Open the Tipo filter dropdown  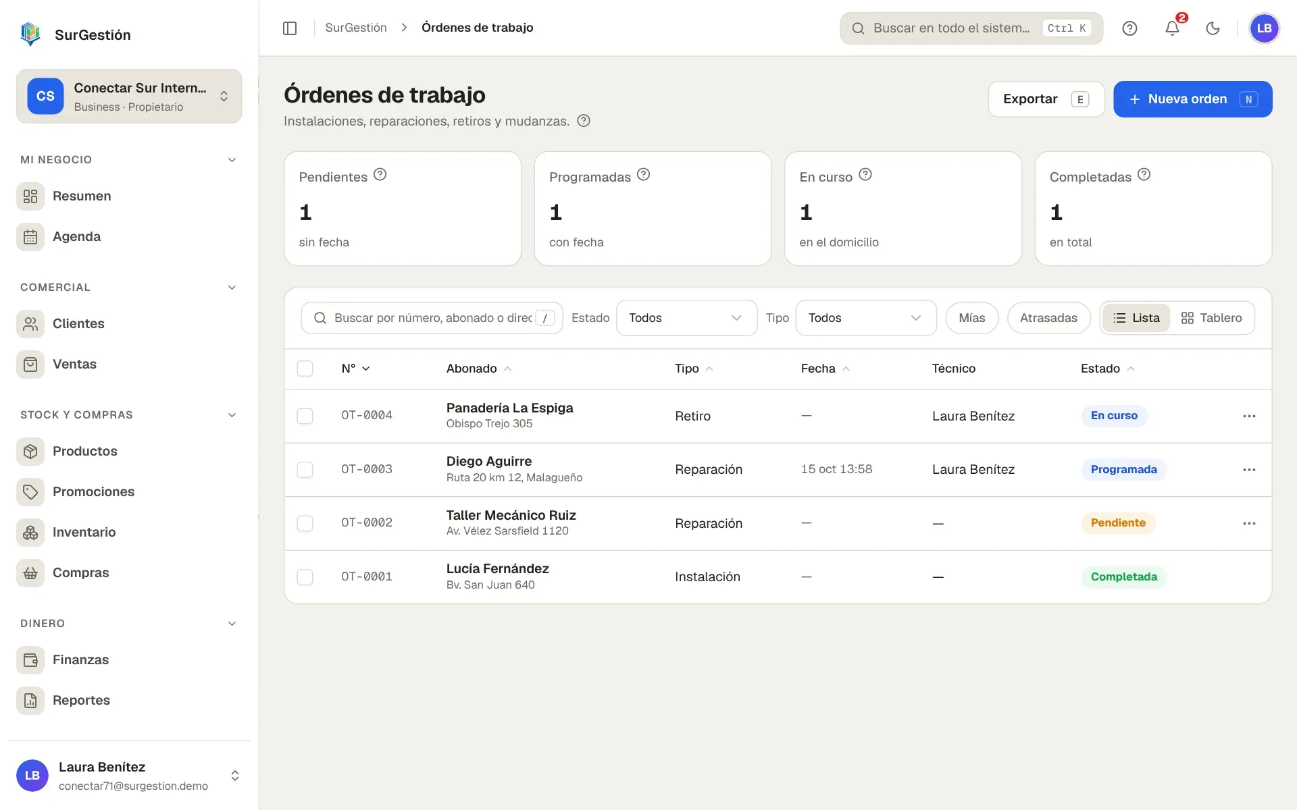(x=866, y=318)
